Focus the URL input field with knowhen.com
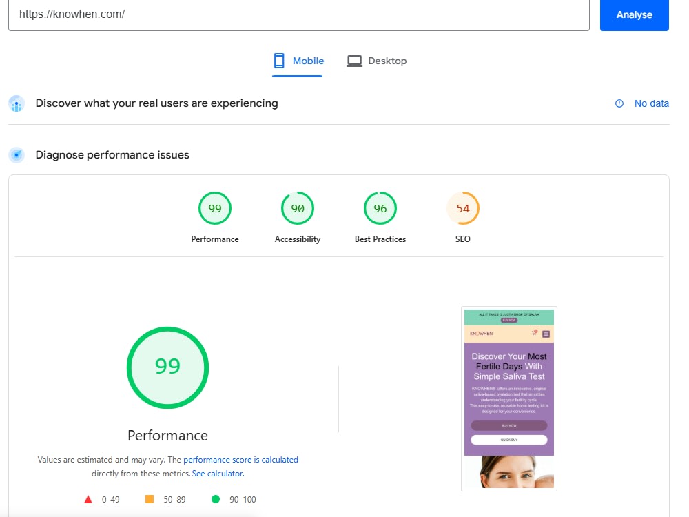 click(299, 15)
